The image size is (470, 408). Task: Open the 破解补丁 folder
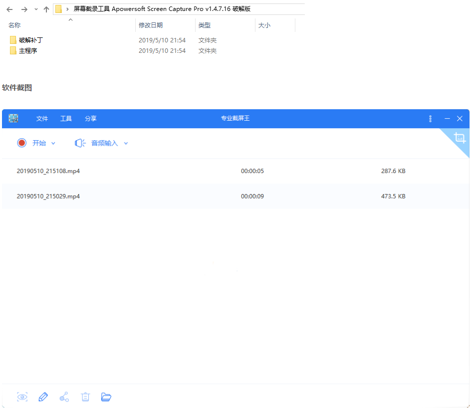pyautogui.click(x=30, y=40)
